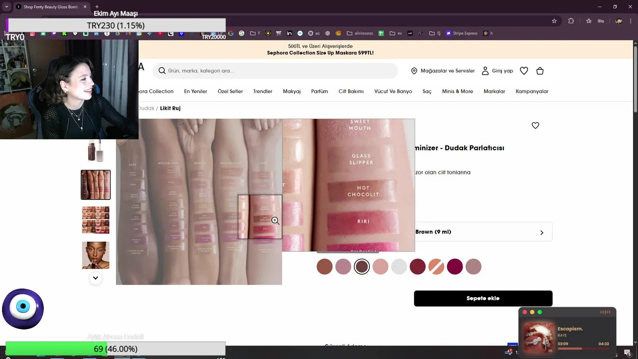Image resolution: width=638 pixels, height=359 pixels.
Task: Open the alirisssssss bookmark folder
Action: (x=360, y=33)
